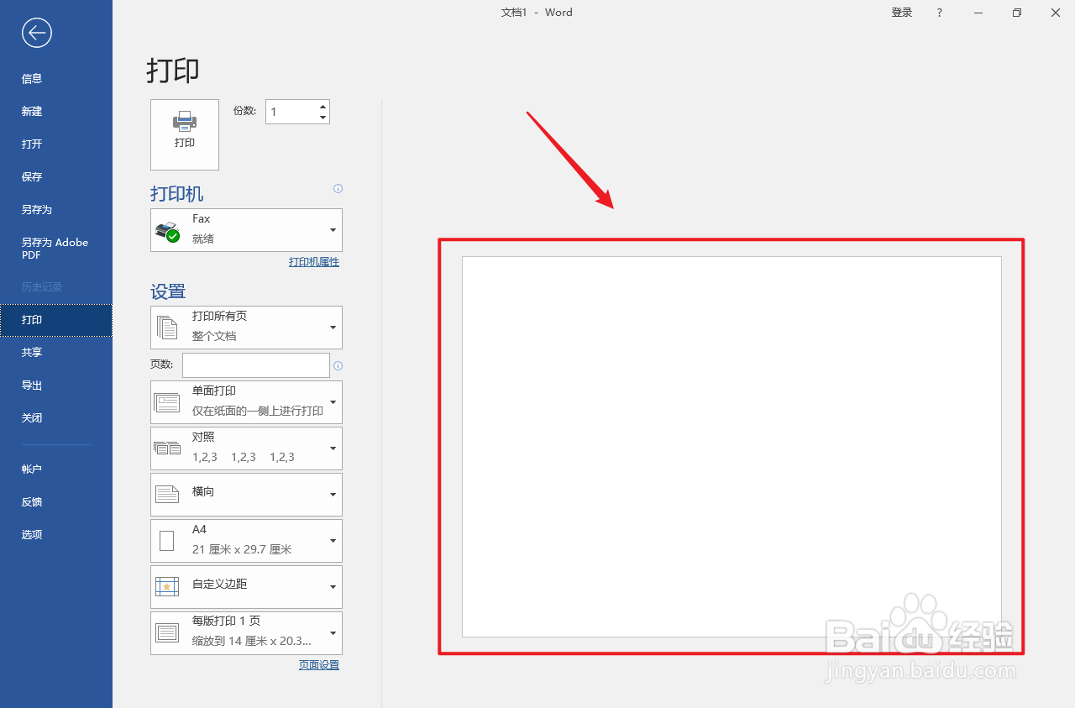Viewport: 1075px width, 708px height.
Task: Click the ? help icon in title bar
Action: [940, 13]
